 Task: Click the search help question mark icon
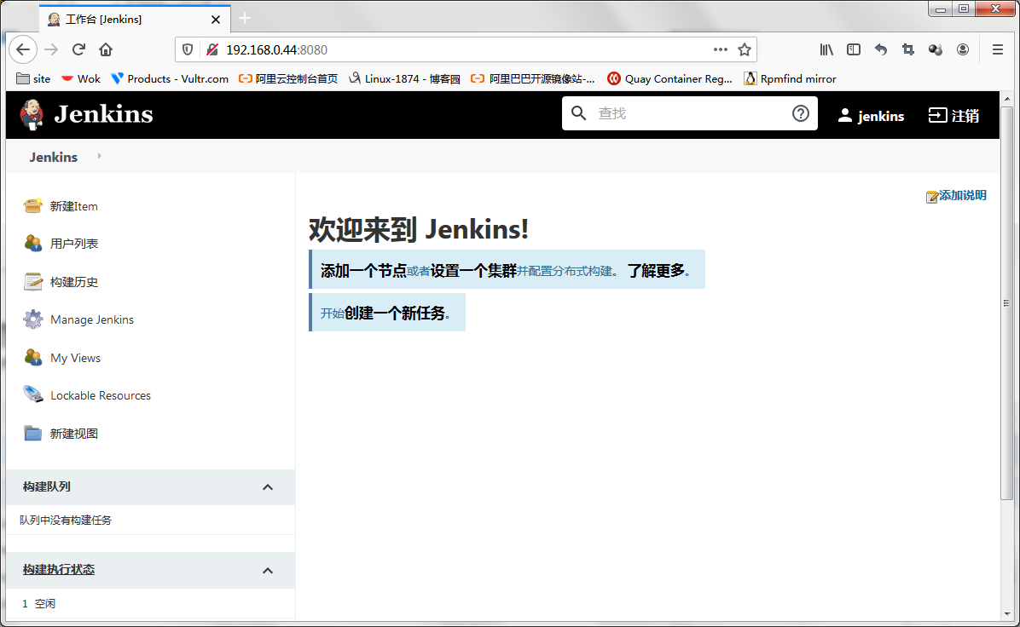tap(800, 113)
